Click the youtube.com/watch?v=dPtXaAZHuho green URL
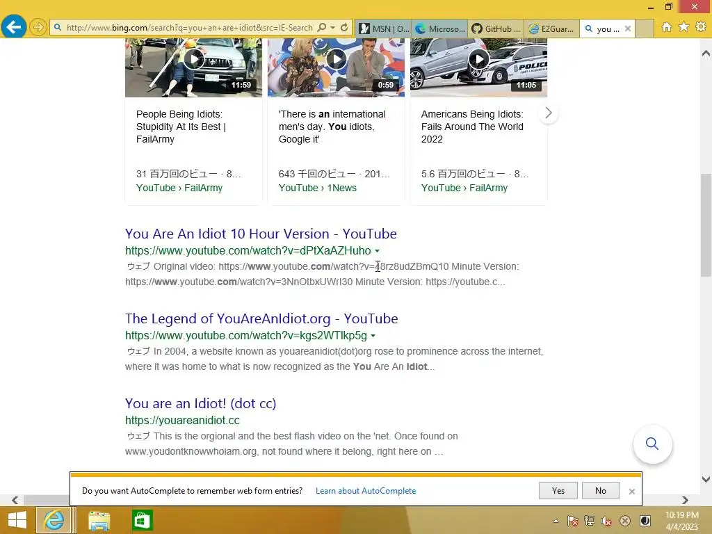The width and height of the screenshot is (712, 534). point(248,250)
